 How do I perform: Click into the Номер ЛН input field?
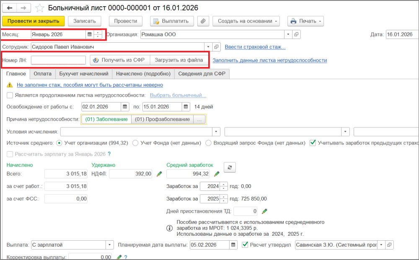tap(58, 60)
